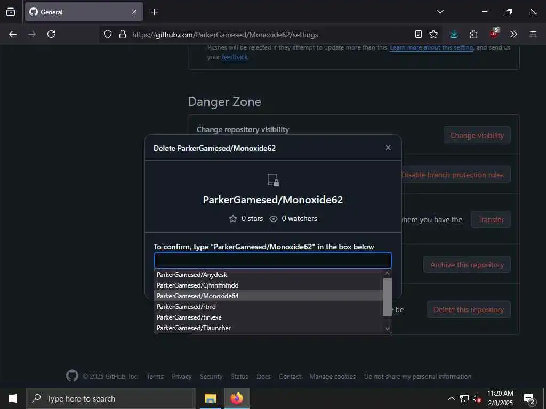The width and height of the screenshot is (546, 409).
Task: Open Terms footer link
Action: (155, 377)
